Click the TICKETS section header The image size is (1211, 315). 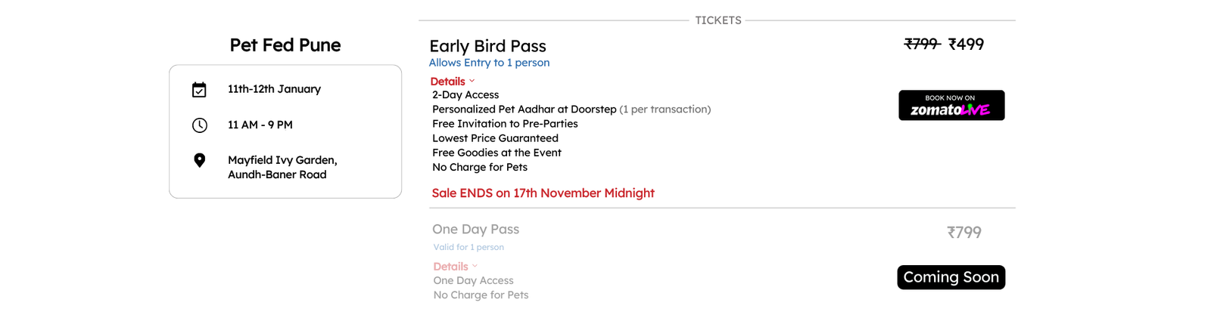coord(718,20)
